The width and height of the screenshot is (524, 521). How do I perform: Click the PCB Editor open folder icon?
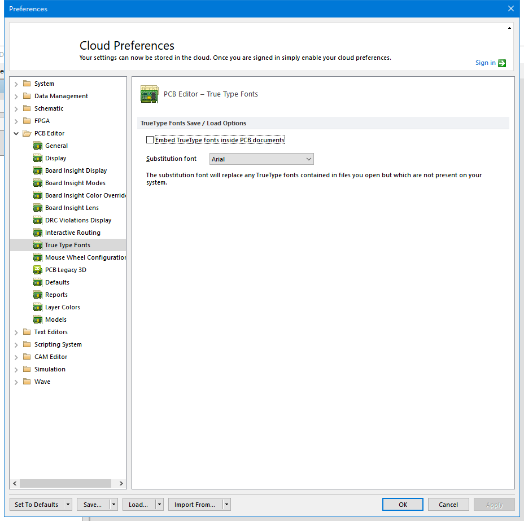[27, 133]
